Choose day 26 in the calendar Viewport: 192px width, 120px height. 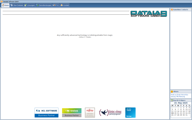pos(172,115)
